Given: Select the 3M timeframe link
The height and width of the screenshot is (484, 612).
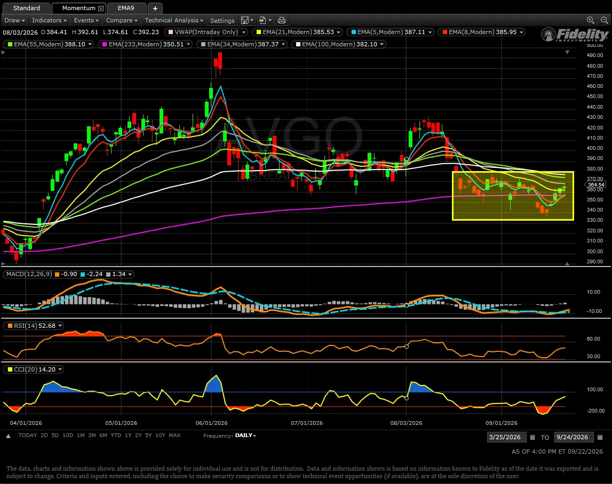Looking at the screenshot, I should pos(92,435).
